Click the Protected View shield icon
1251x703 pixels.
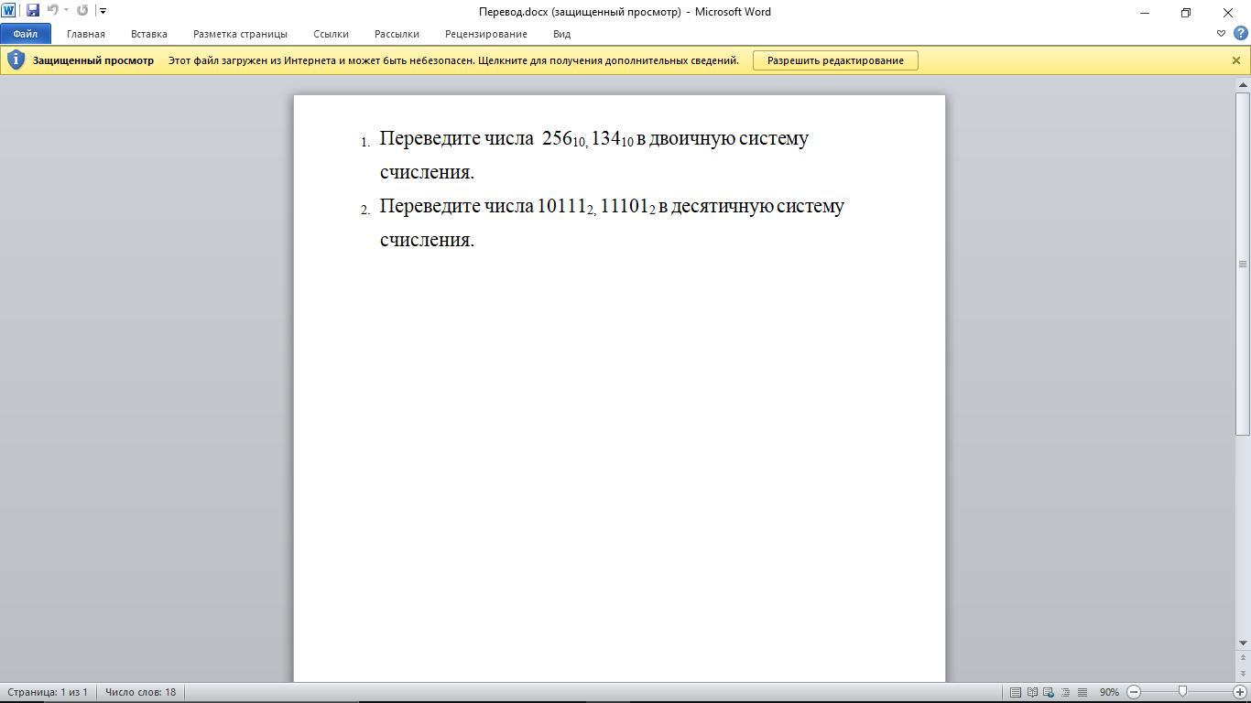tap(16, 60)
